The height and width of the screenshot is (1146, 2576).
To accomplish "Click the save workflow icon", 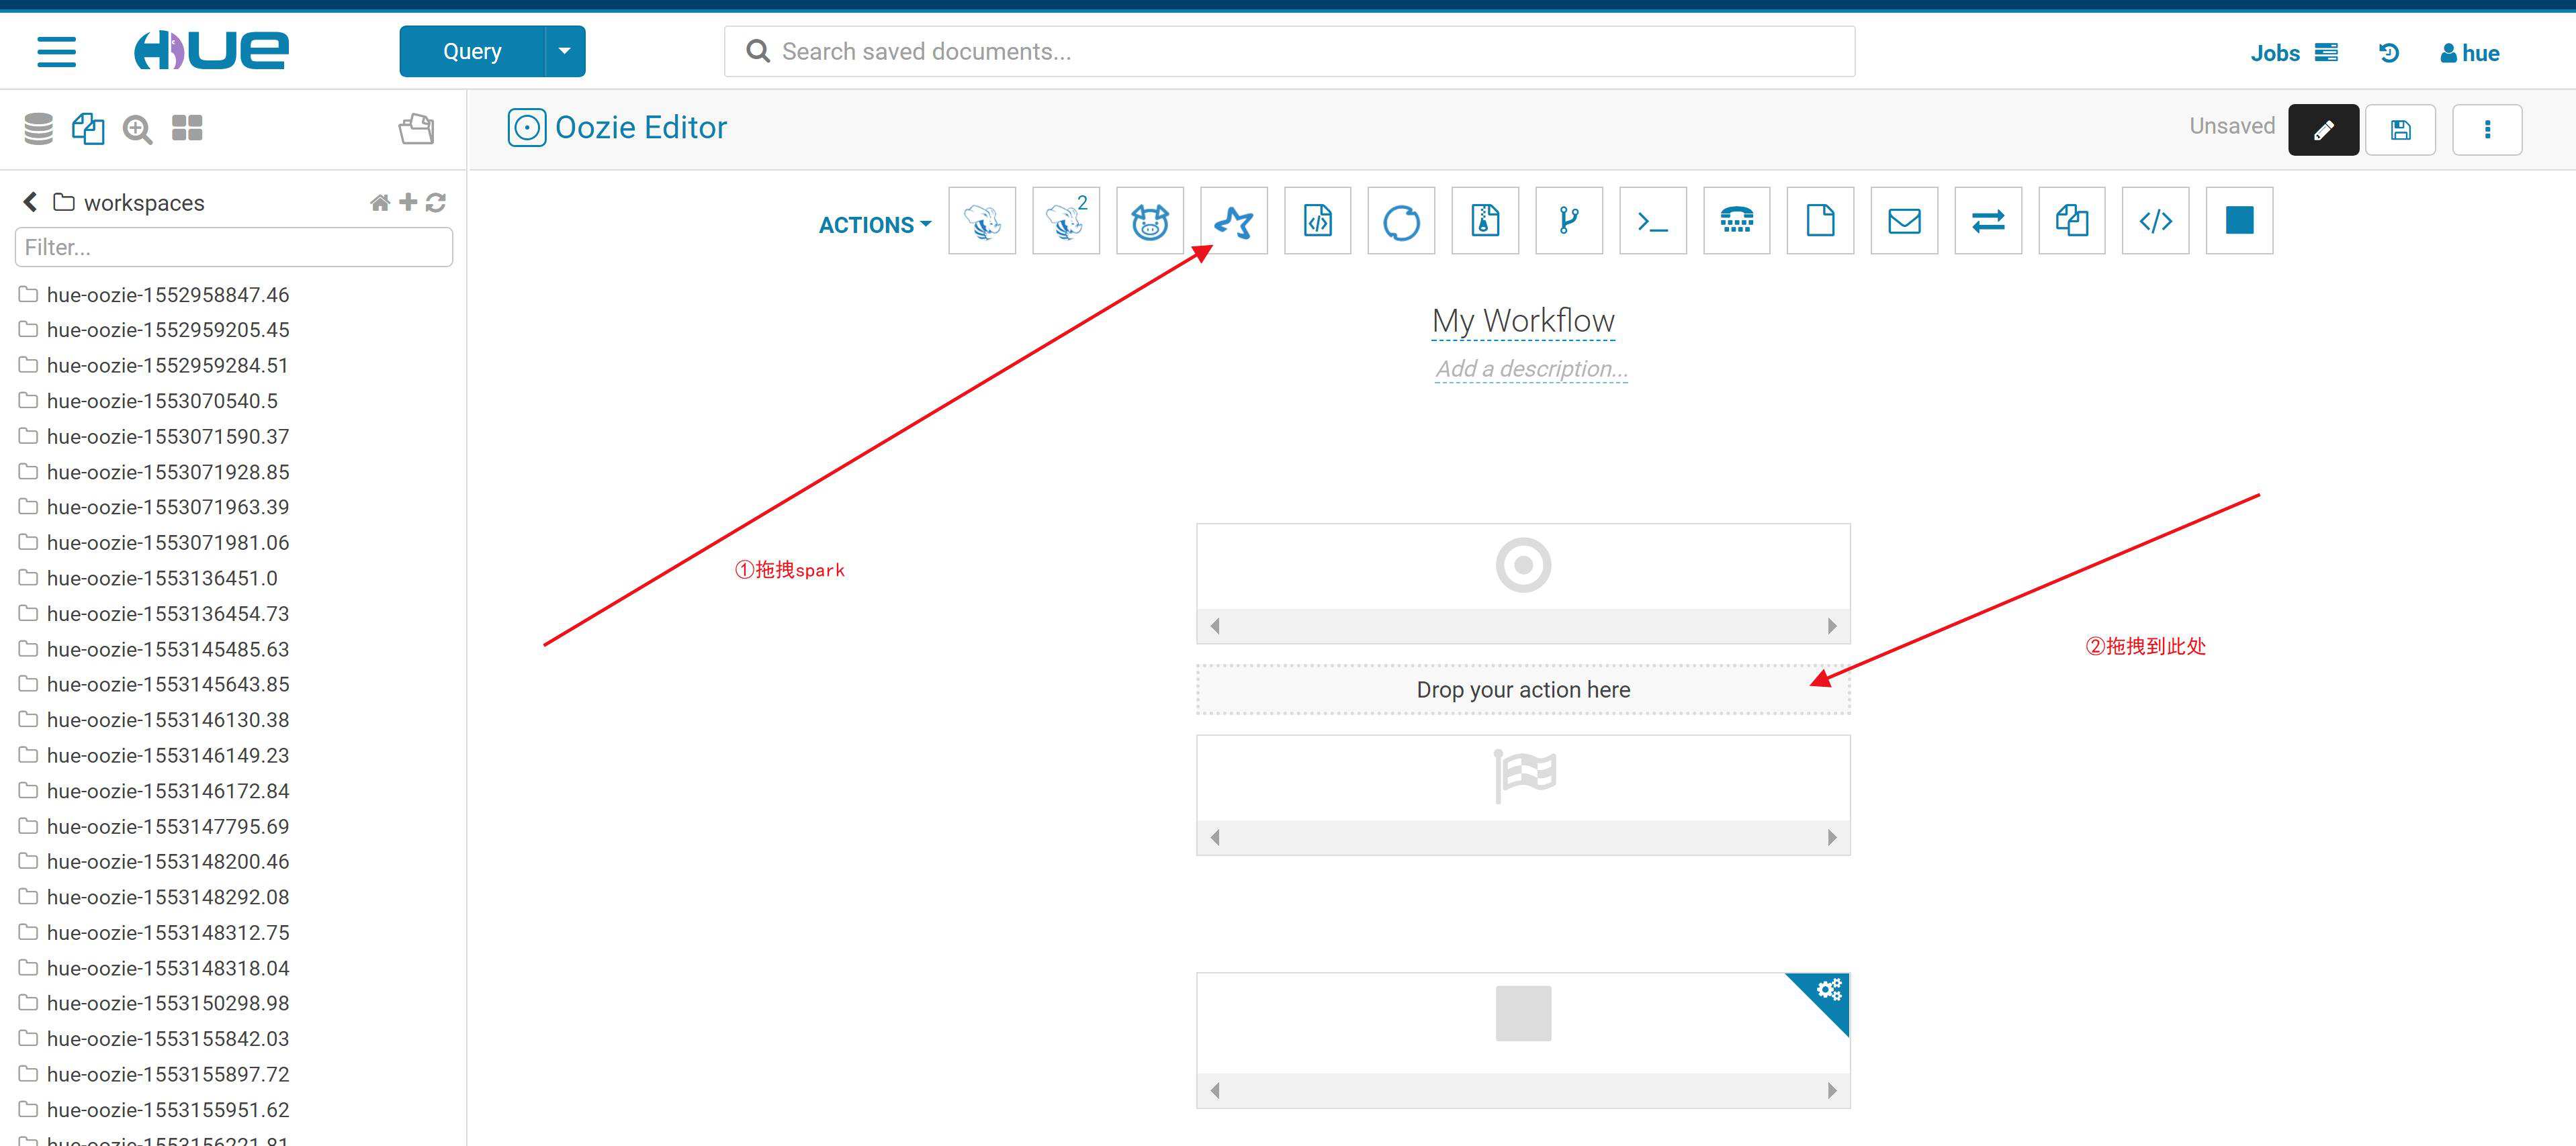I will click(x=2400, y=130).
